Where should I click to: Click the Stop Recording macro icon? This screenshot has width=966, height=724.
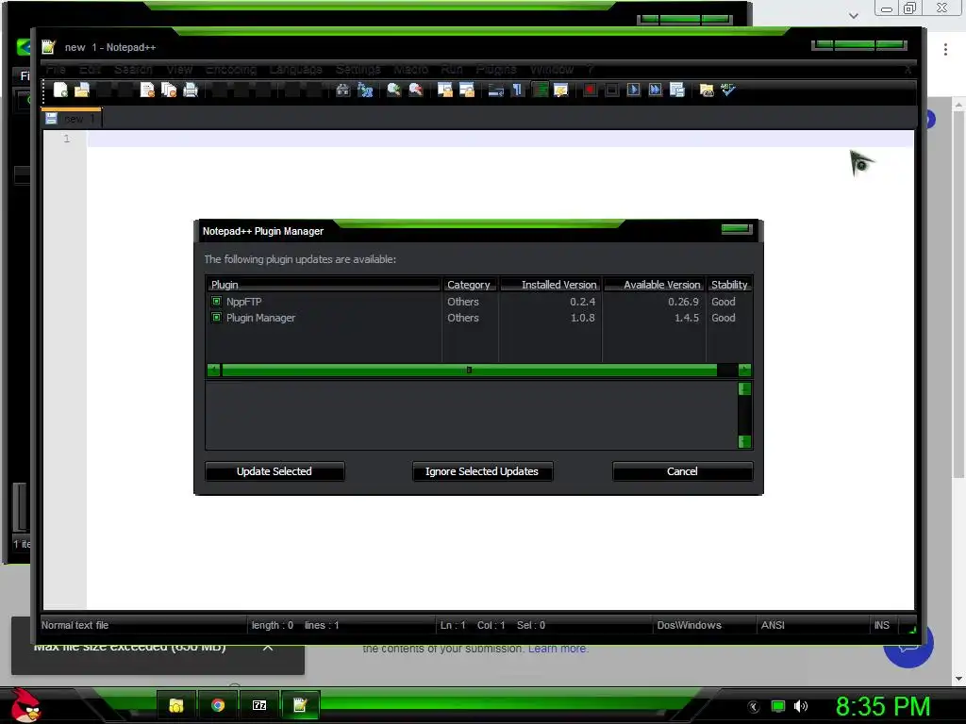(x=611, y=90)
